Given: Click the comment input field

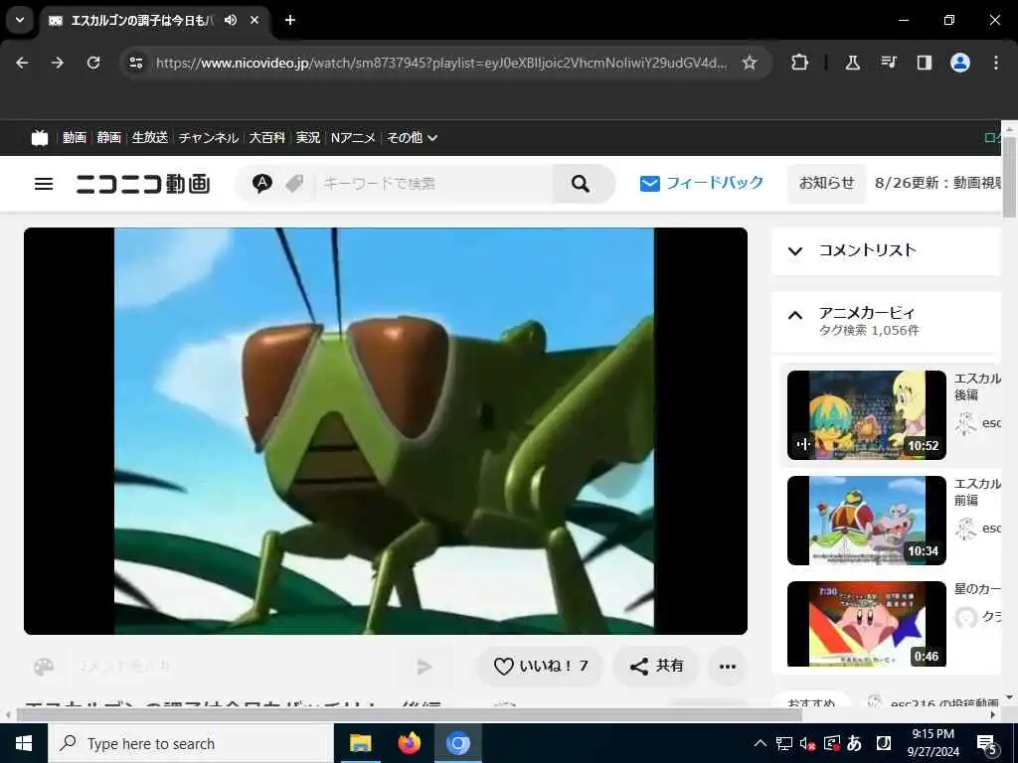Looking at the screenshot, I should (x=234, y=667).
